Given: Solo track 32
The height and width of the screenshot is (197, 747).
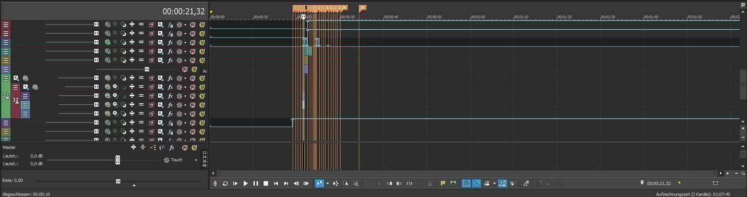Looking at the screenshot, I should 202,87.
